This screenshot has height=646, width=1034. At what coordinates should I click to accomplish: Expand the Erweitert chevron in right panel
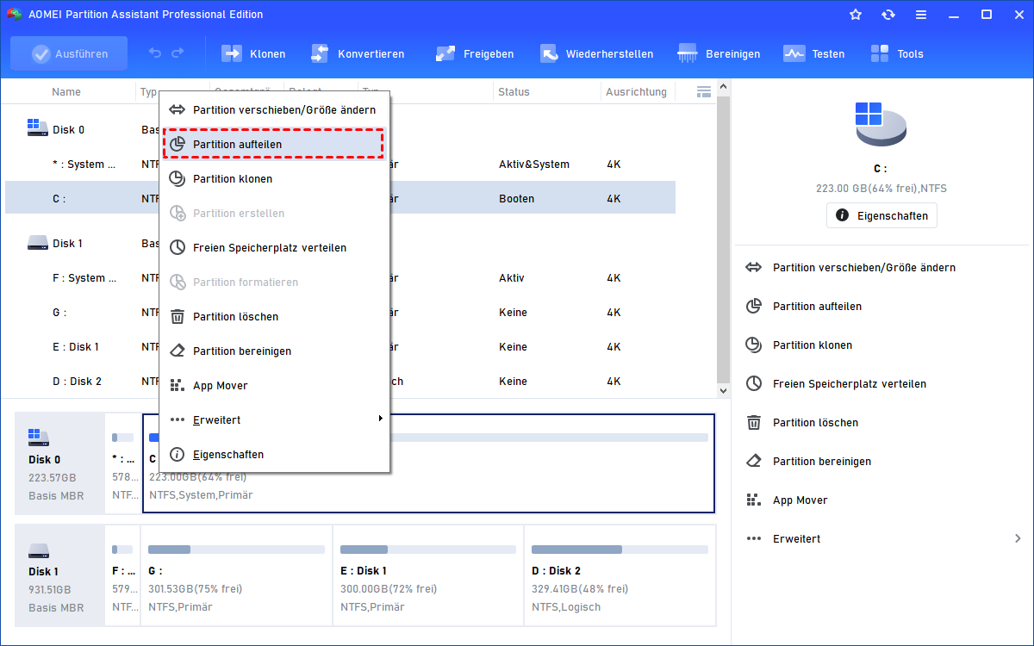click(1018, 539)
